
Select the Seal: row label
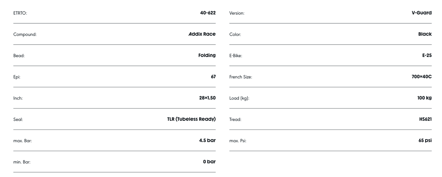(x=18, y=119)
